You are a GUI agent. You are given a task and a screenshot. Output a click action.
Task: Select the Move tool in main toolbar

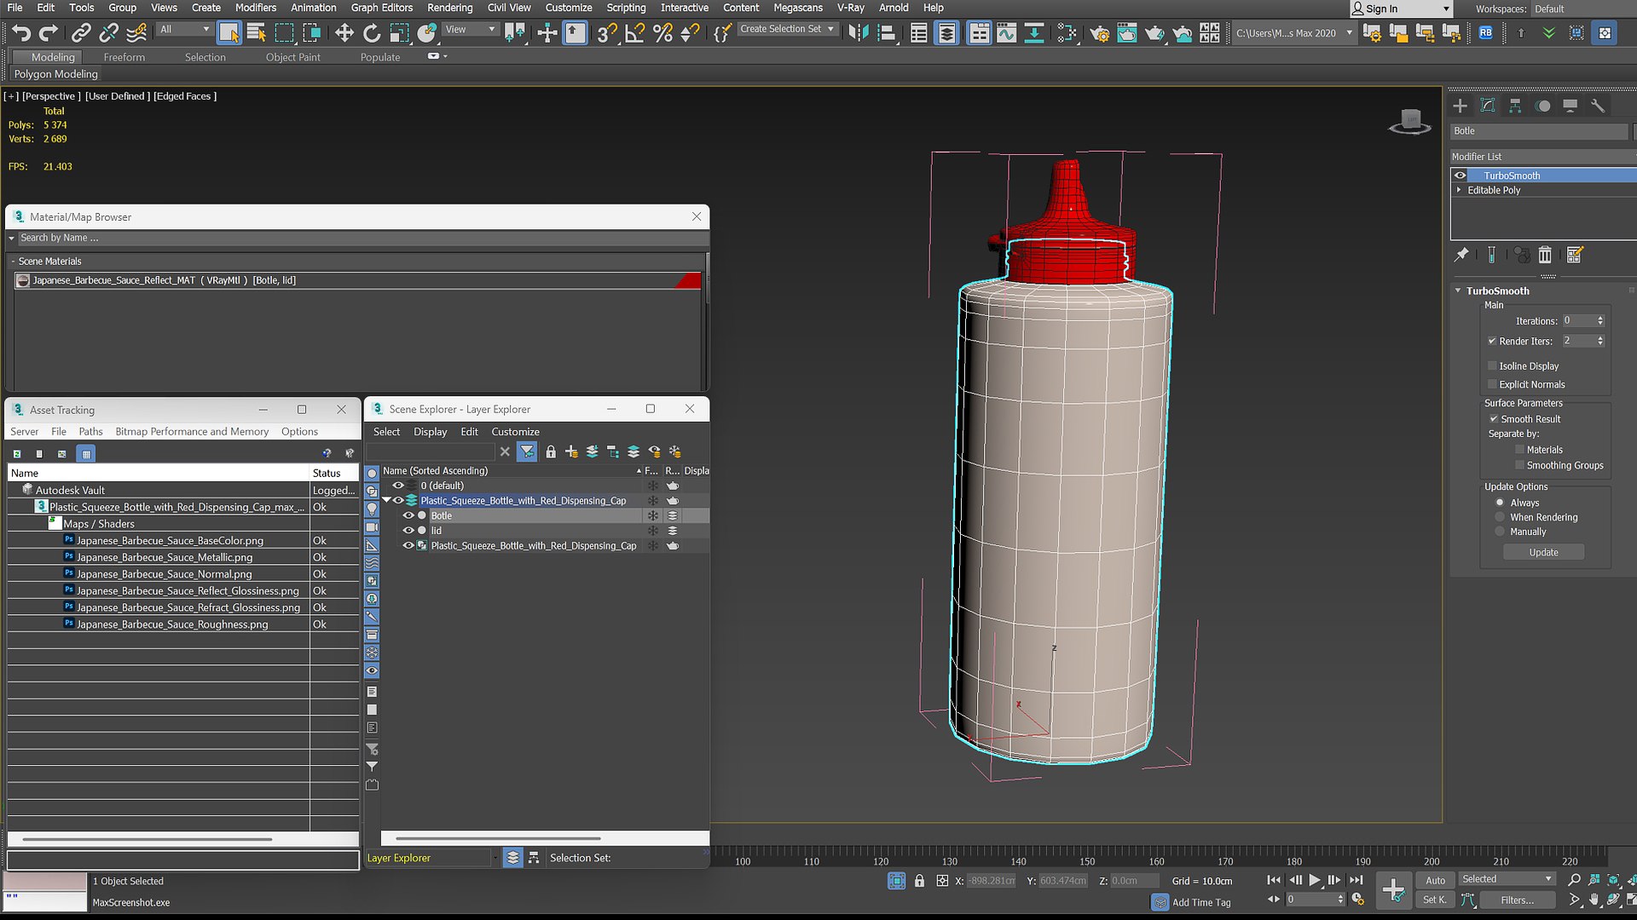(x=344, y=33)
